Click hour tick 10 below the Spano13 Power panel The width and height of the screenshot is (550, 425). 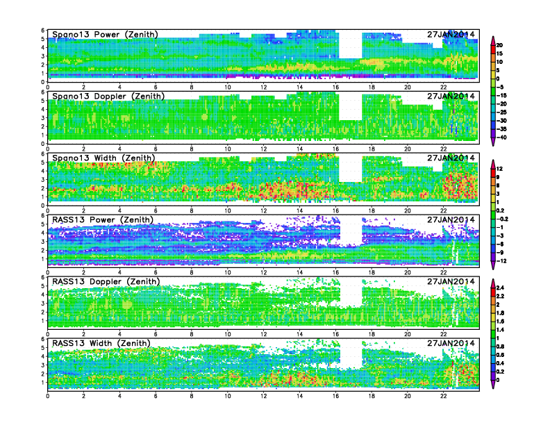pyautogui.click(x=228, y=87)
